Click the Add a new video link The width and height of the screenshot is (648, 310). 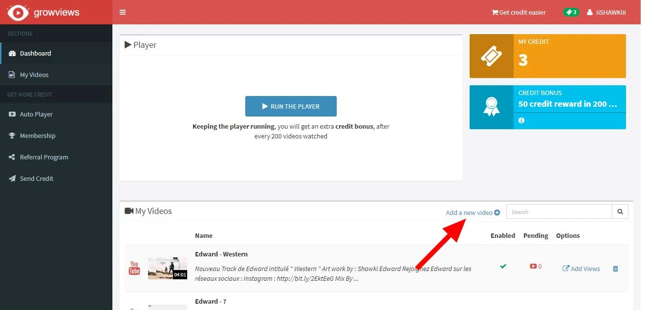(473, 213)
